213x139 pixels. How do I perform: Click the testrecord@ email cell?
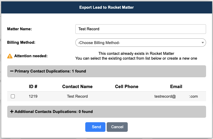click(176, 96)
